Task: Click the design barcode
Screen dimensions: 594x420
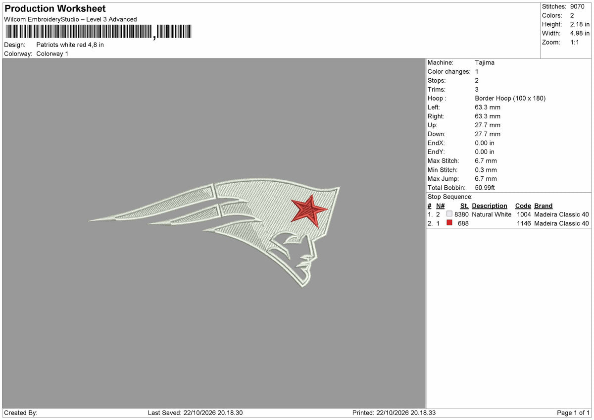Action: tap(98, 32)
